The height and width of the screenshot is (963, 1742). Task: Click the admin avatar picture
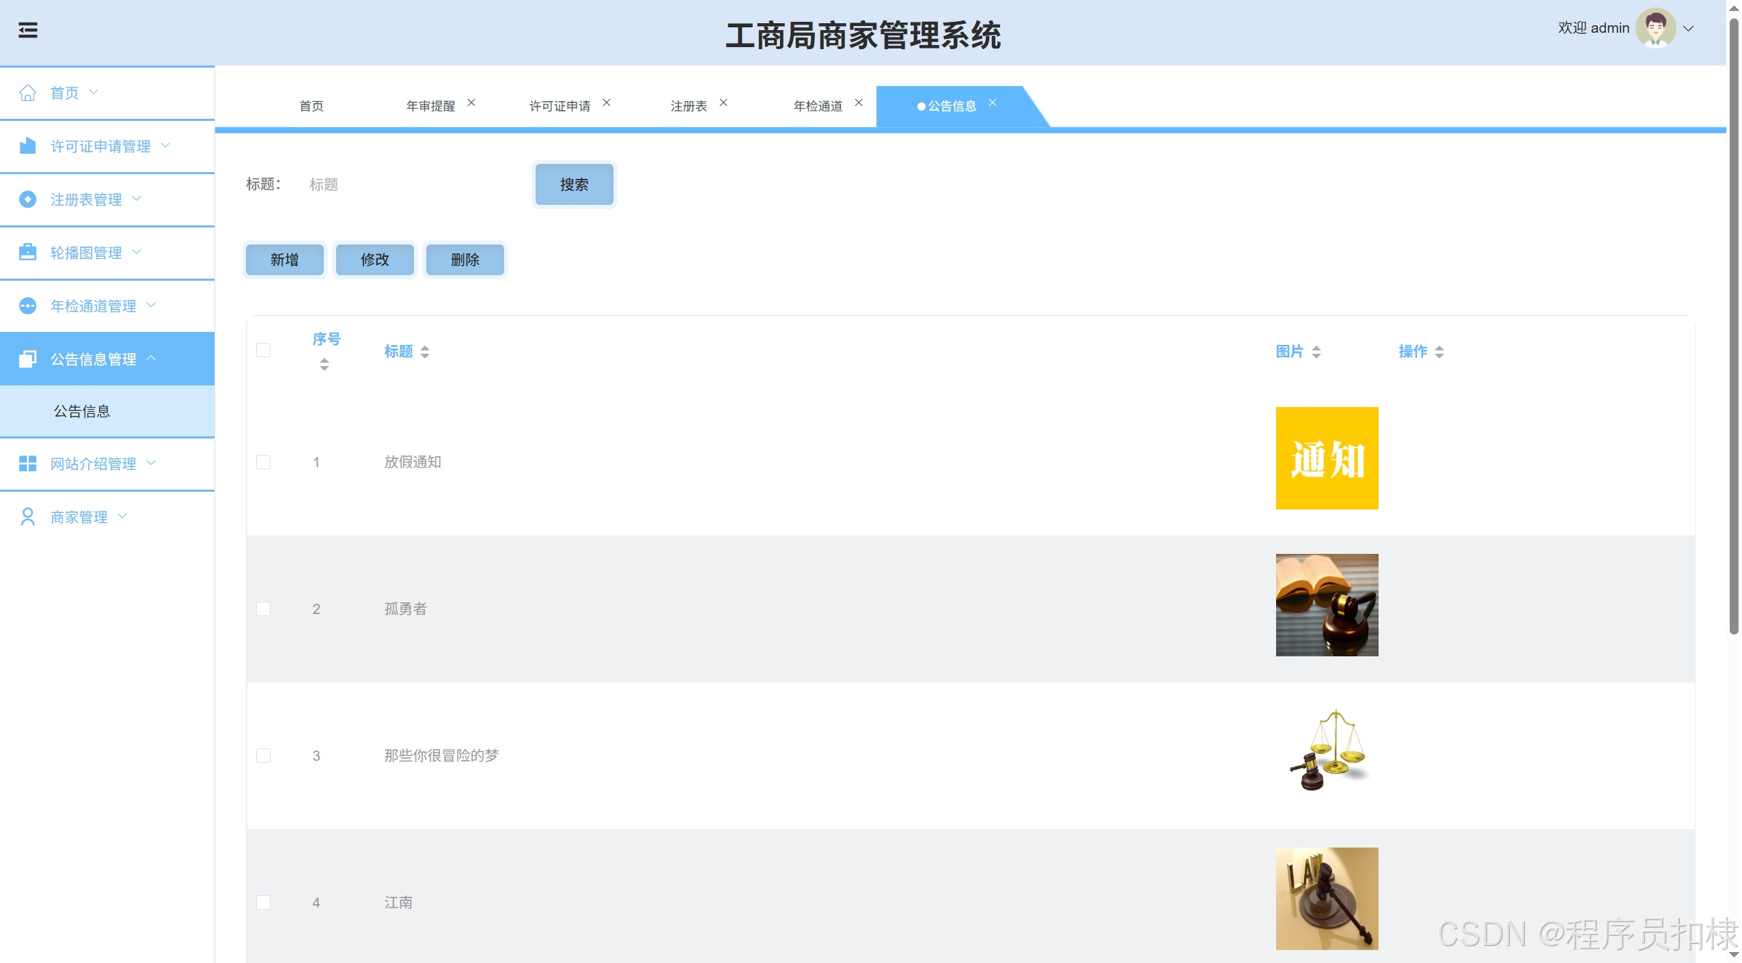point(1655,28)
